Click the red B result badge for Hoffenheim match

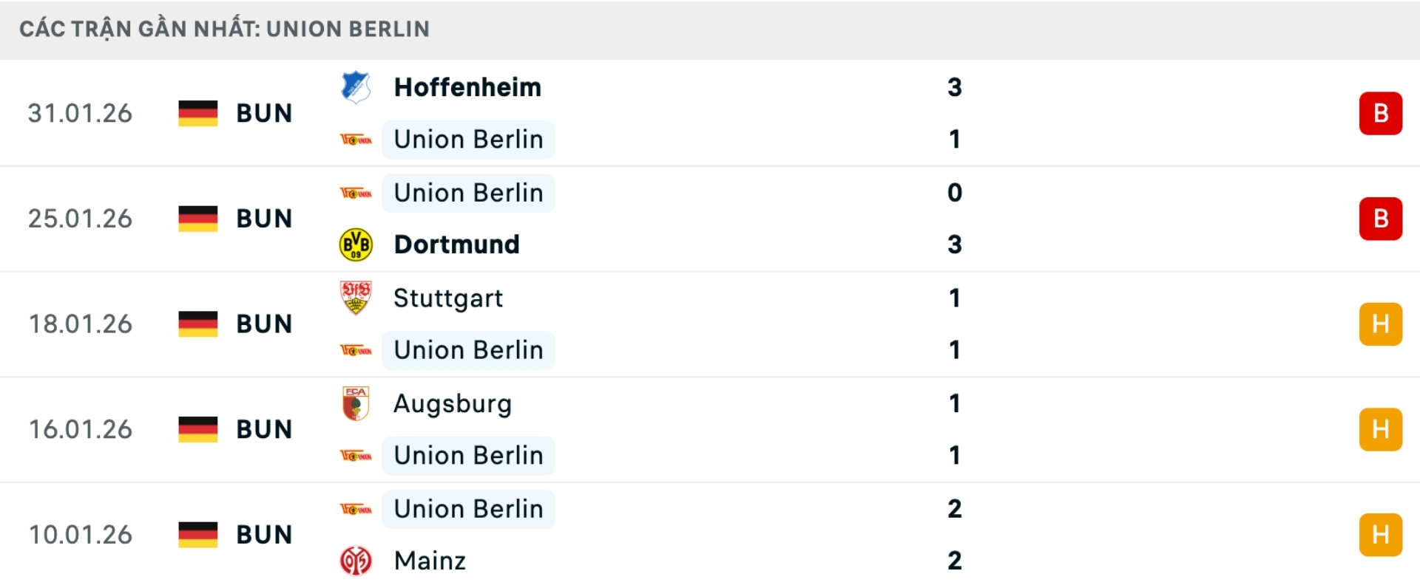point(1382,113)
